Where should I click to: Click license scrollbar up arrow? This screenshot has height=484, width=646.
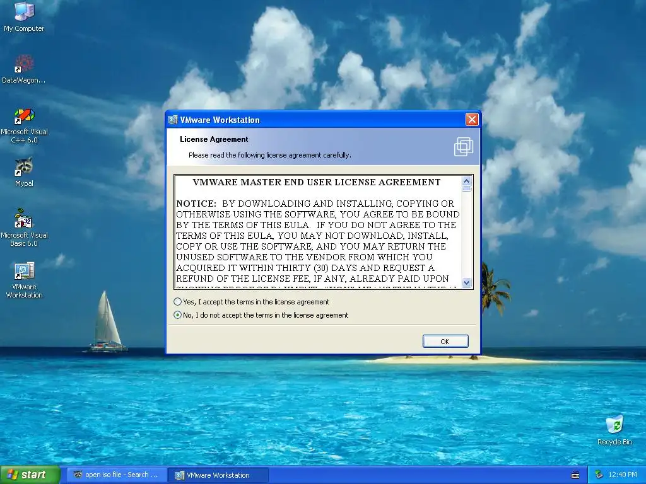466,181
